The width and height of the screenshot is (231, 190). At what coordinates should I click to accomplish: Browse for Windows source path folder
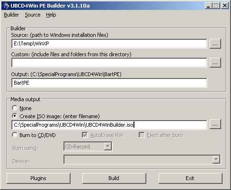pos(215,44)
